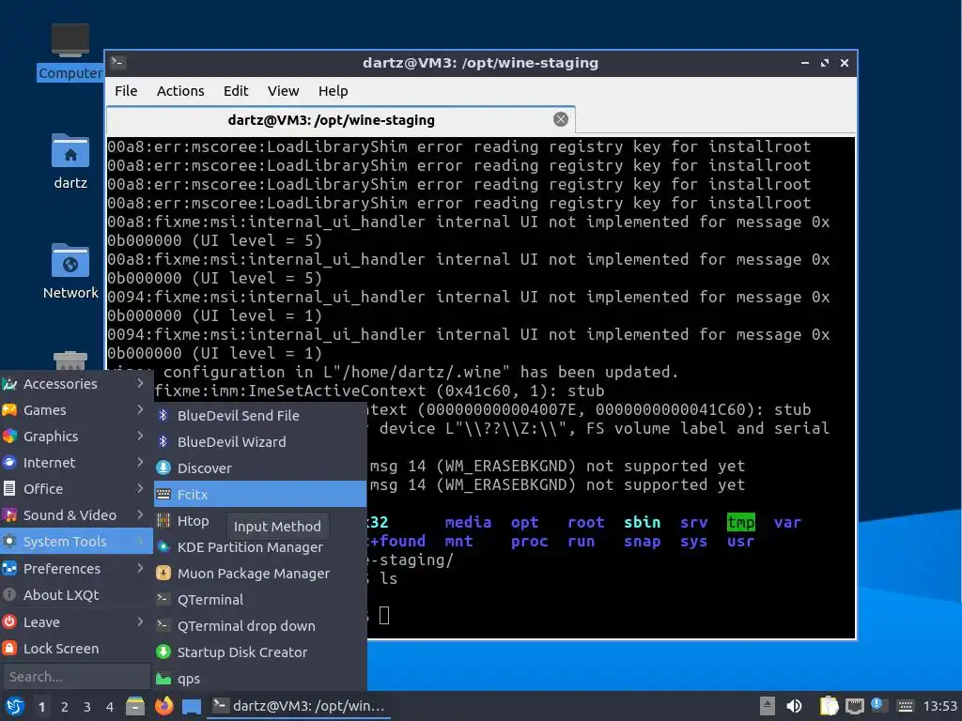This screenshot has height=721, width=962.
Task: Switch to virtual desktop 4
Action: click(x=110, y=707)
